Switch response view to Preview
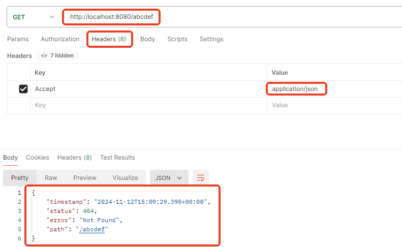 (x=85, y=178)
